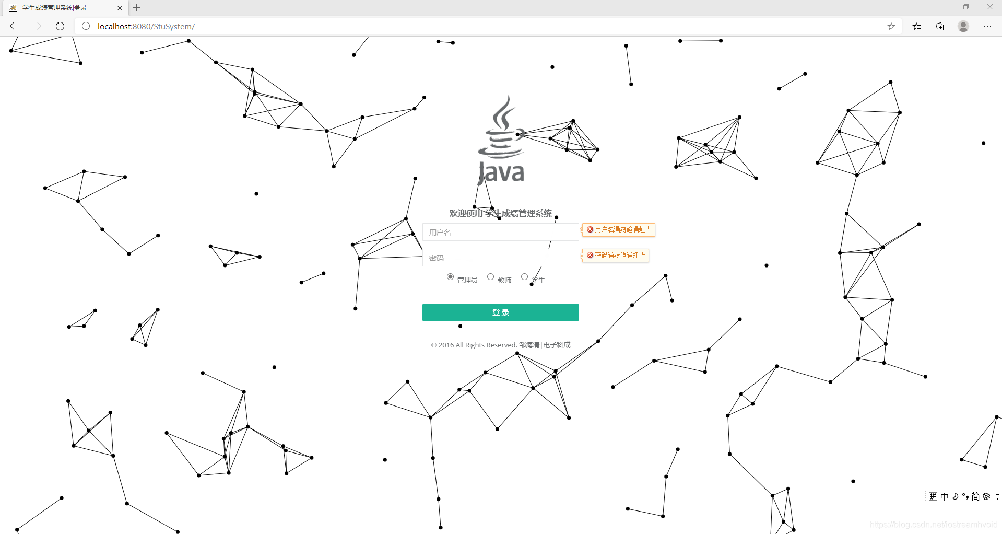
Task: Click the Java logo image
Action: coord(501,140)
